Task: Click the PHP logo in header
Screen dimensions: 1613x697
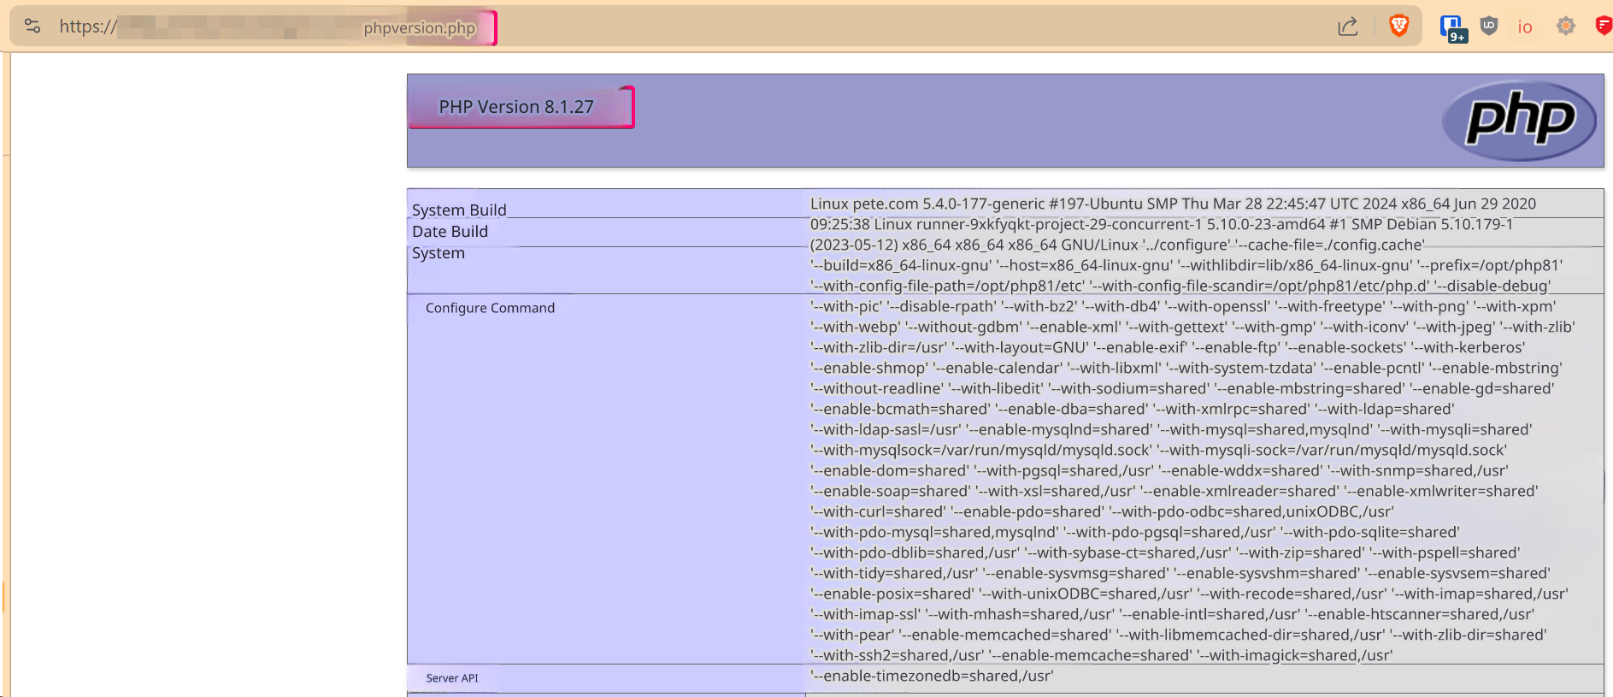Action: [1519, 121]
